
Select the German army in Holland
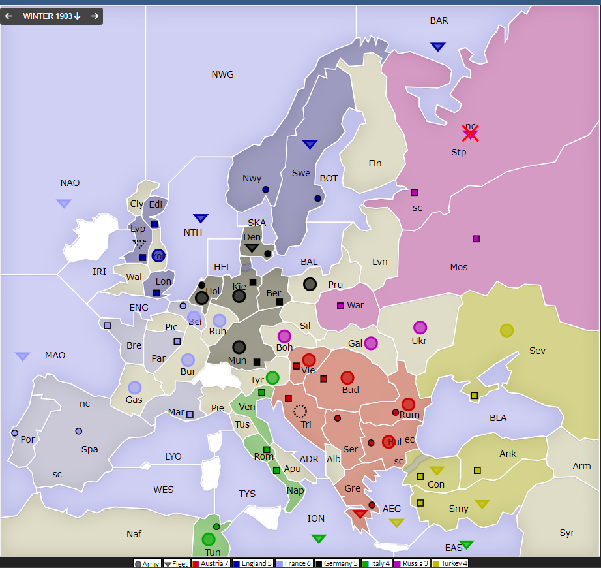point(201,298)
